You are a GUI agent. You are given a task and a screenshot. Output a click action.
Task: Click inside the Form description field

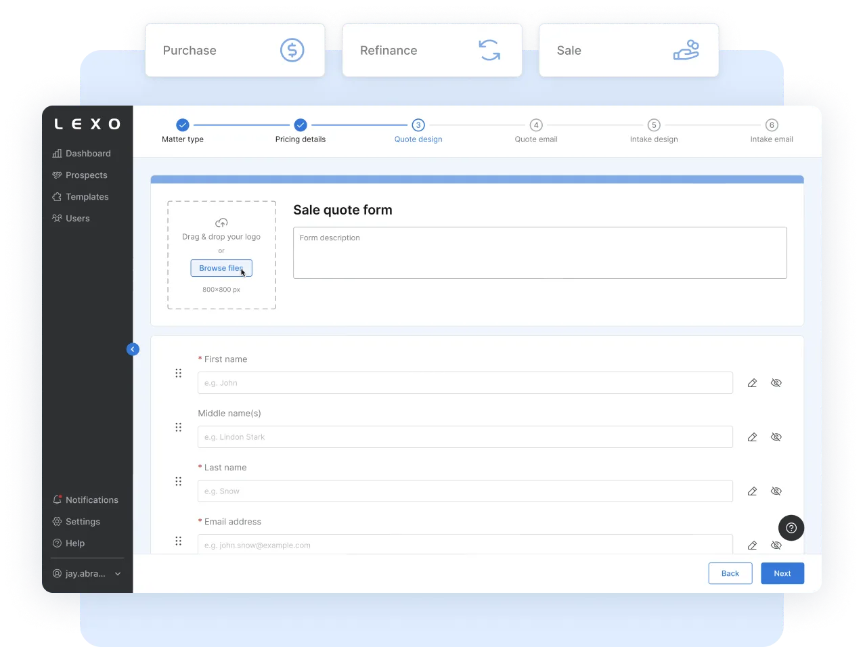point(539,254)
